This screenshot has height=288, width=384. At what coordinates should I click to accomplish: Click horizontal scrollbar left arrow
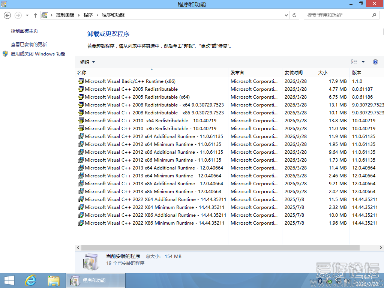point(78,247)
